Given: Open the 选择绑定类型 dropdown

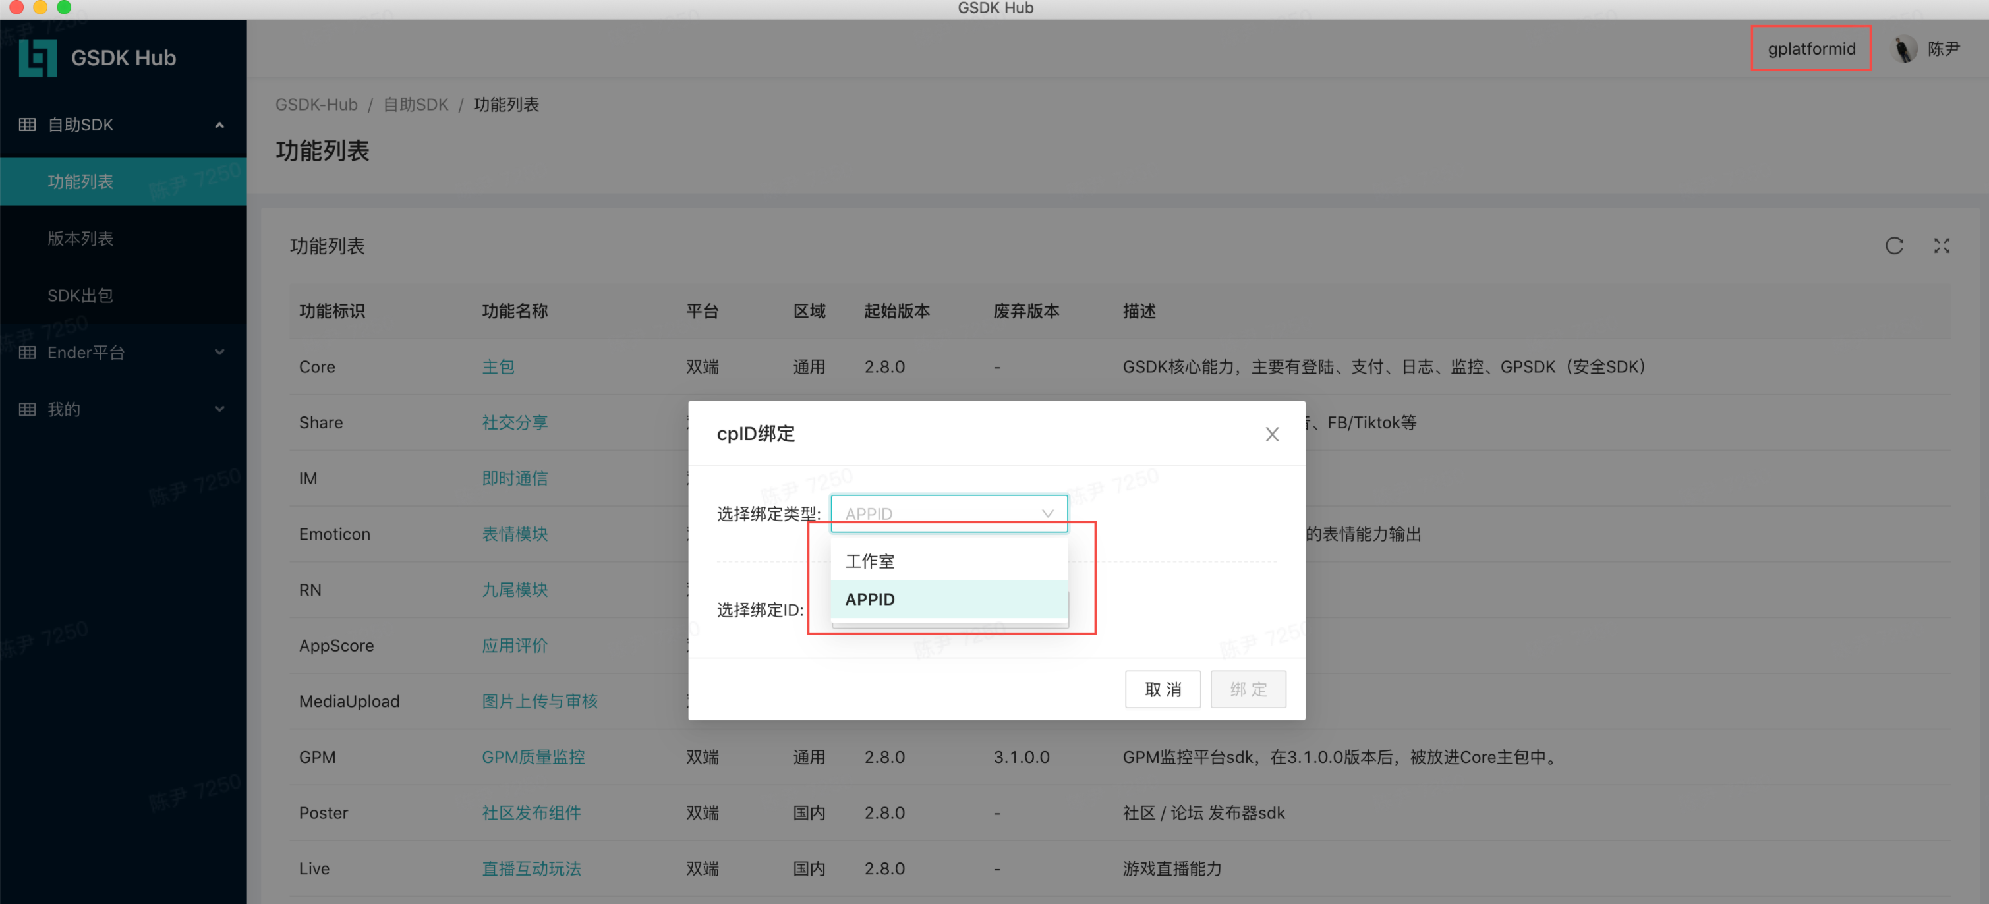Looking at the screenshot, I should (949, 513).
